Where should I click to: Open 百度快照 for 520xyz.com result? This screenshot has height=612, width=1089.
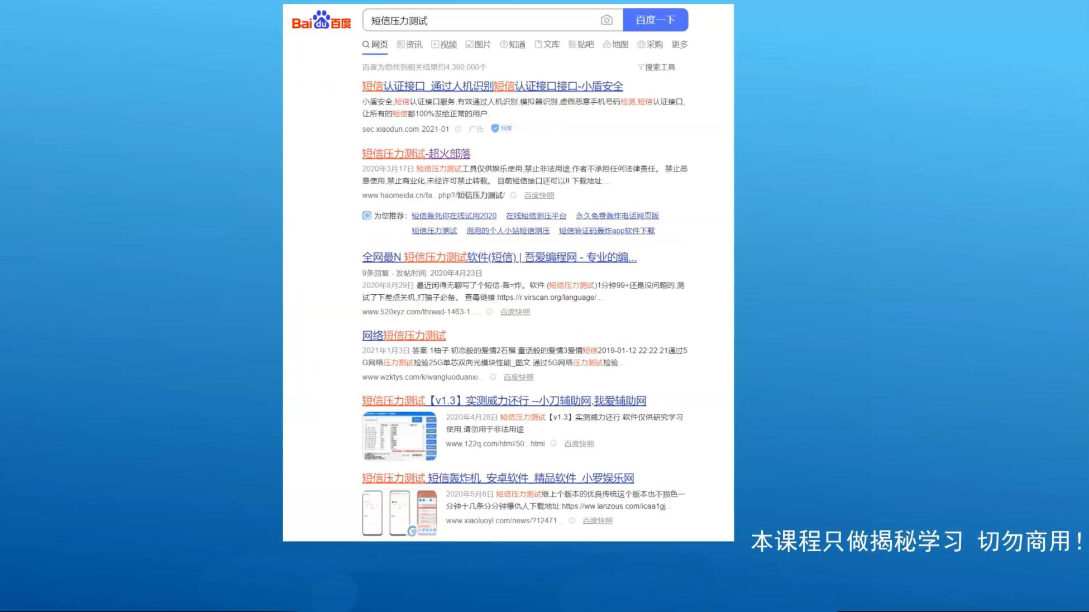point(515,312)
